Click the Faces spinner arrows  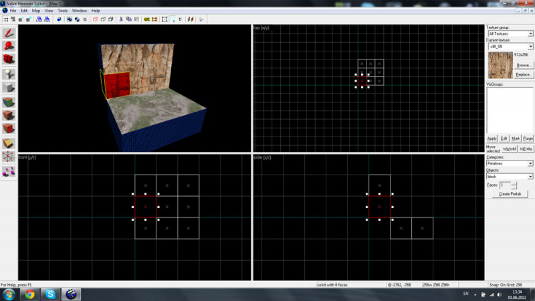point(514,185)
